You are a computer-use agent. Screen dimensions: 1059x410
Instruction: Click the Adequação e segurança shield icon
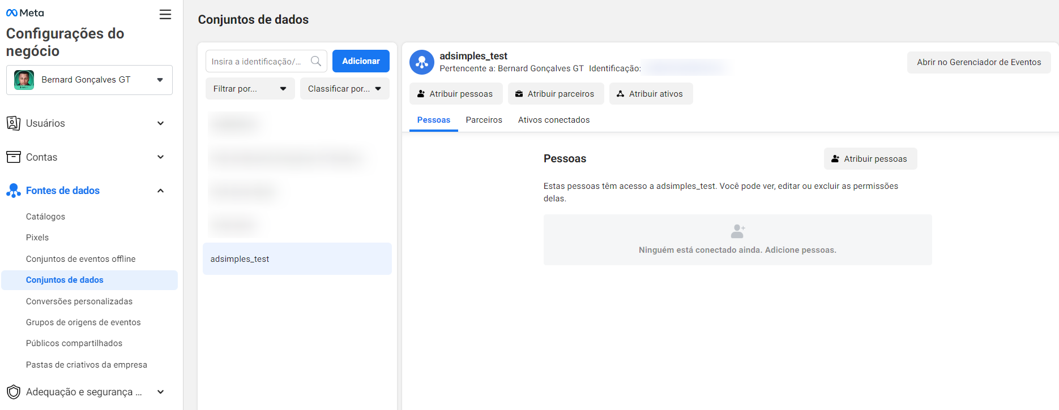tap(14, 392)
